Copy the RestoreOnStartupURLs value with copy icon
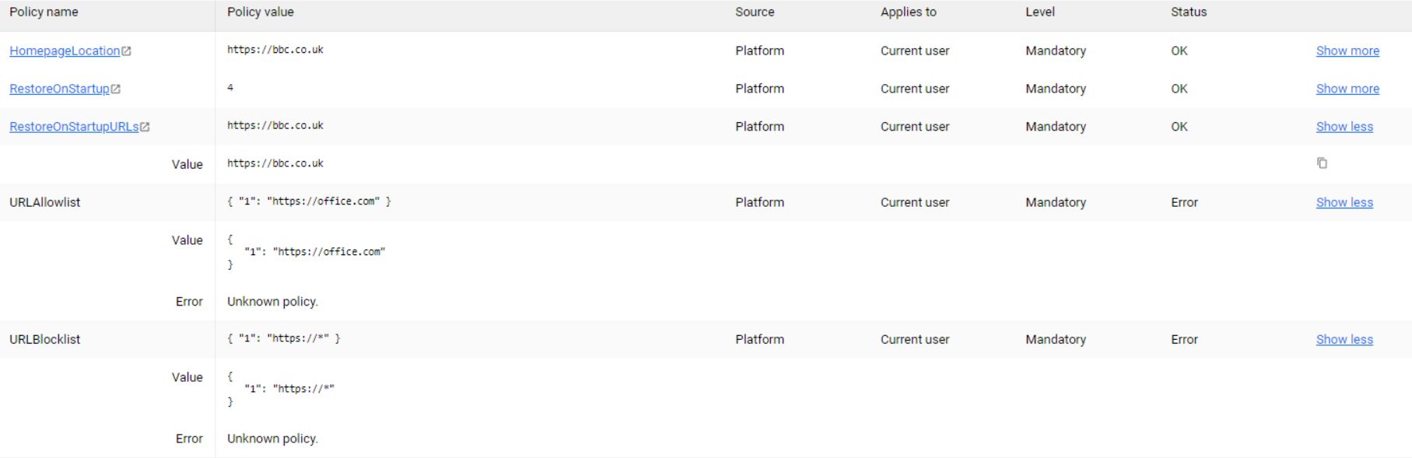The width and height of the screenshot is (1412, 458). [1322, 163]
